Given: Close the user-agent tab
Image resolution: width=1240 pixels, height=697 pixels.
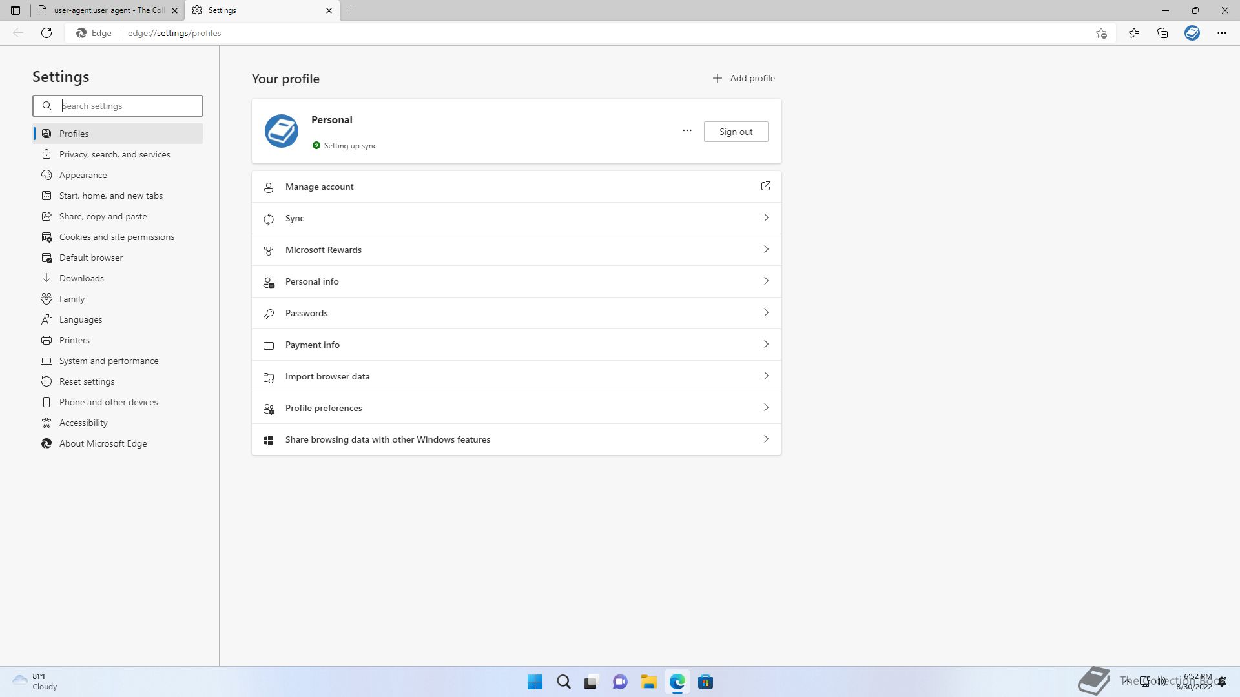Looking at the screenshot, I should [174, 10].
